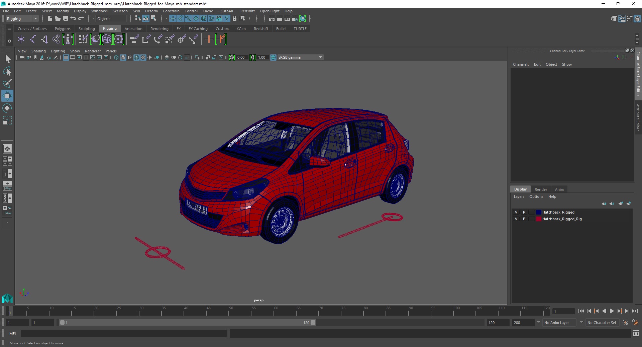Screen dimensions: 642x347
Task: Toggle viewport grid display icon
Action: pyautogui.click(x=66, y=57)
